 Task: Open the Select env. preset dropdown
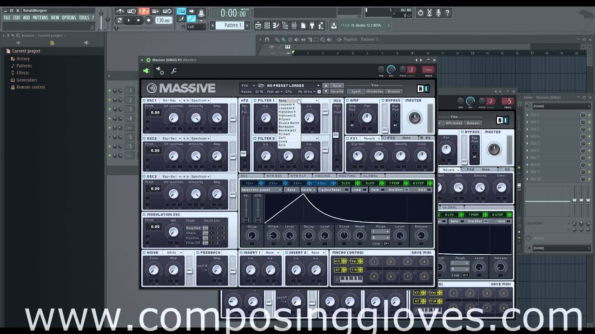[261, 190]
